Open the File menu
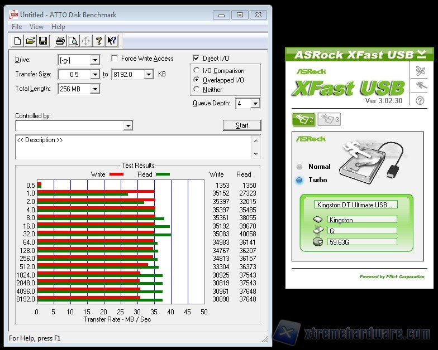438x350 pixels. pos(17,27)
